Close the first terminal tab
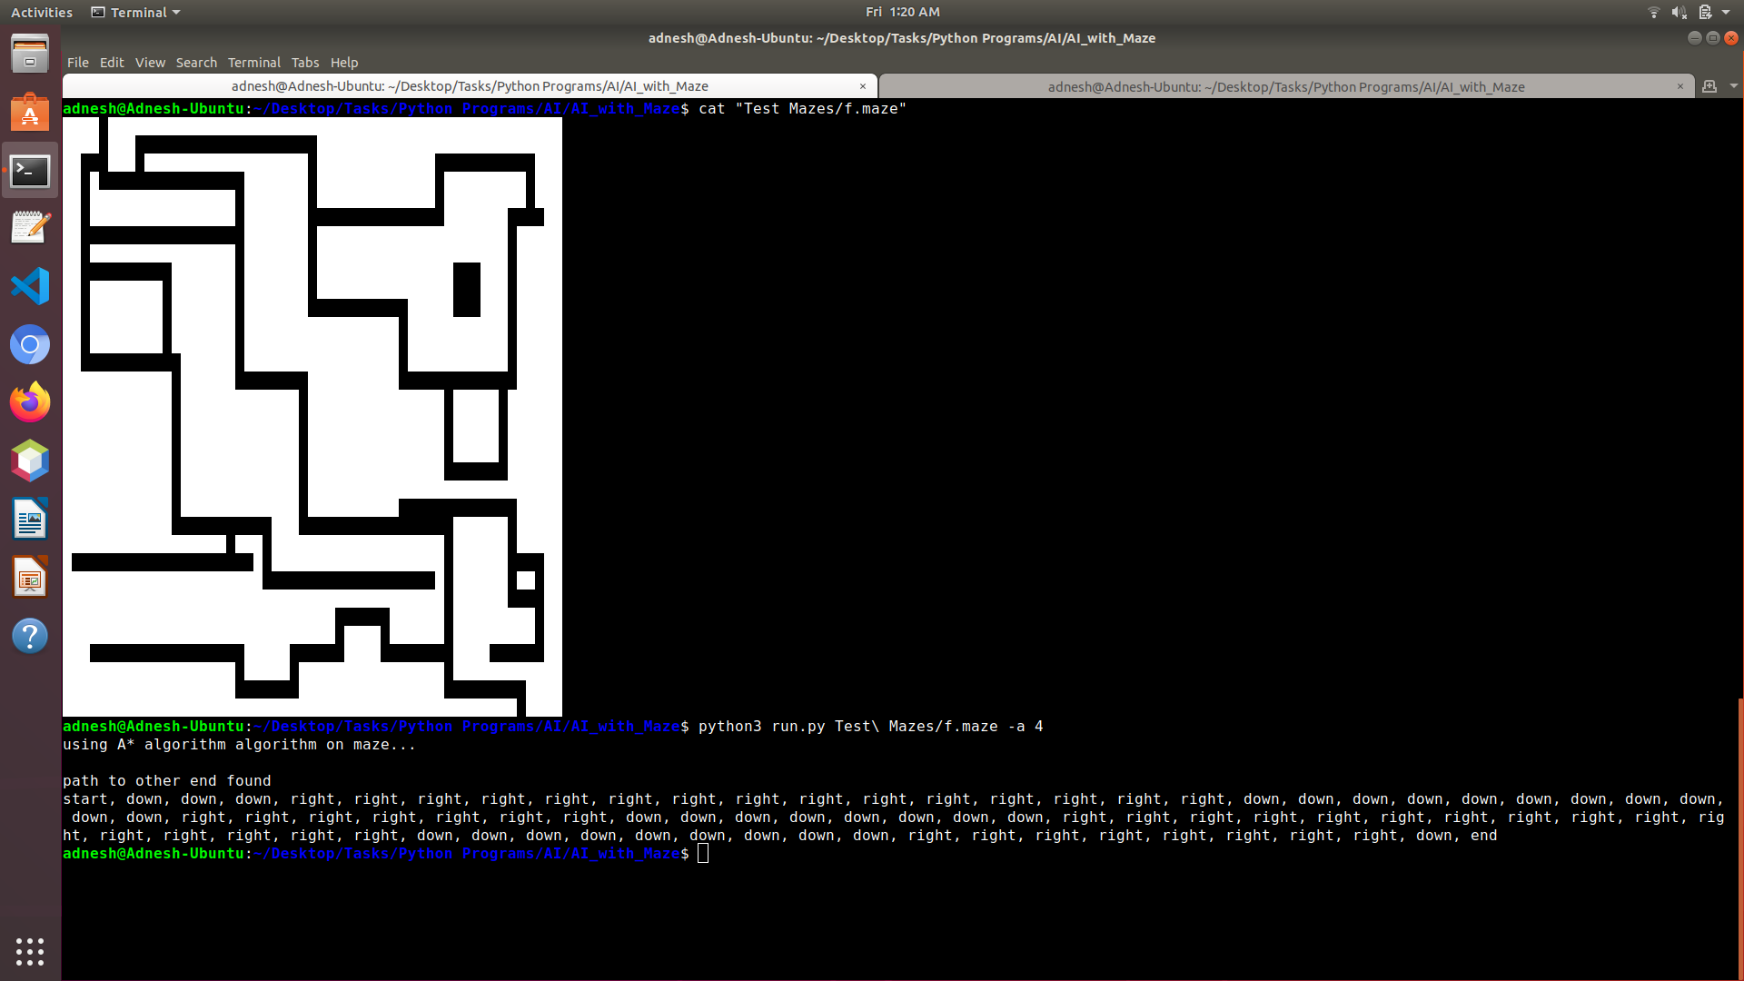Image resolution: width=1744 pixels, height=981 pixels. pyautogui.click(x=863, y=86)
